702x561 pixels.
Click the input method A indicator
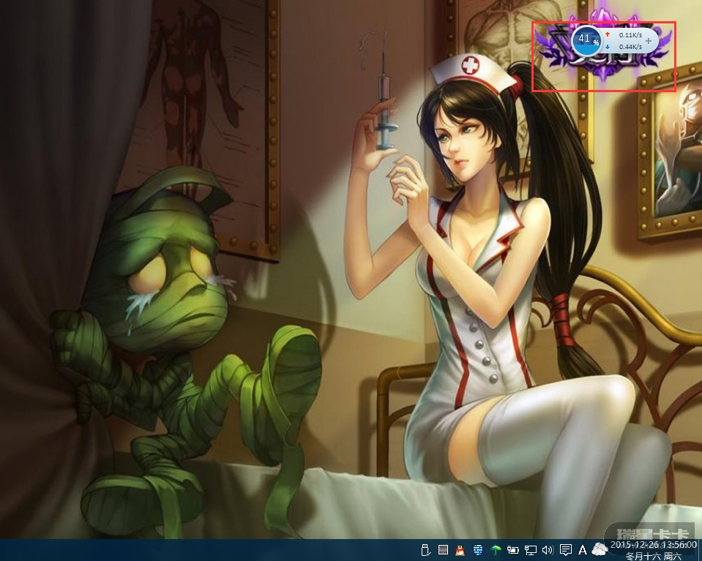(x=583, y=550)
